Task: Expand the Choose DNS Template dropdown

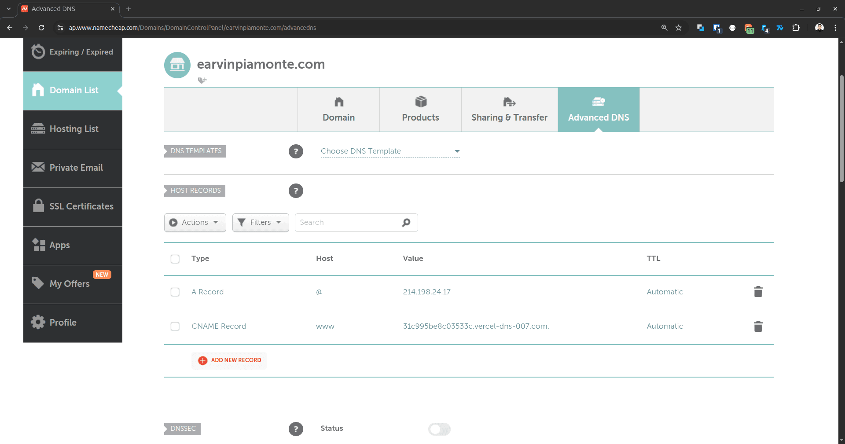Action: click(390, 151)
